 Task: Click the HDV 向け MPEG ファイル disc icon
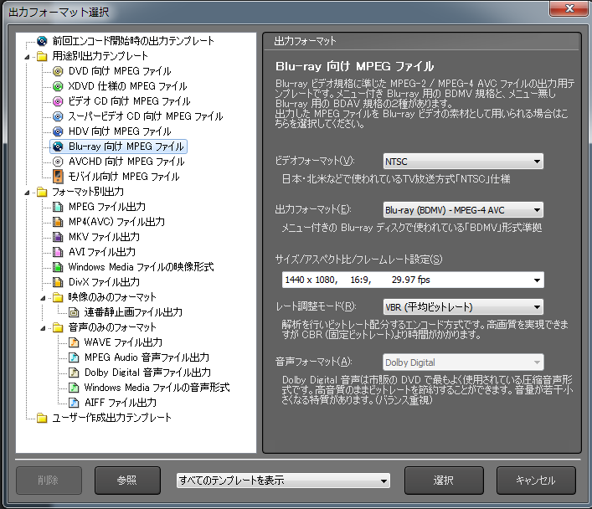click(58, 131)
